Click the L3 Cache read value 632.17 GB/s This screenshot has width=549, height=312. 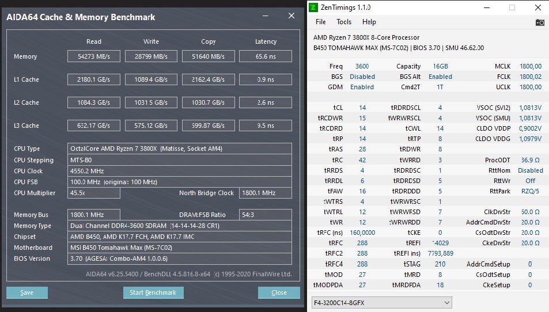pyautogui.click(x=94, y=125)
